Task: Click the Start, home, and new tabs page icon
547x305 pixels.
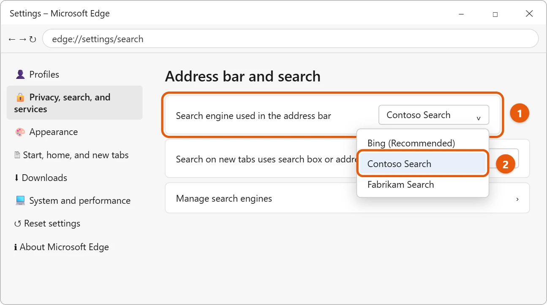Action: pyautogui.click(x=17, y=155)
